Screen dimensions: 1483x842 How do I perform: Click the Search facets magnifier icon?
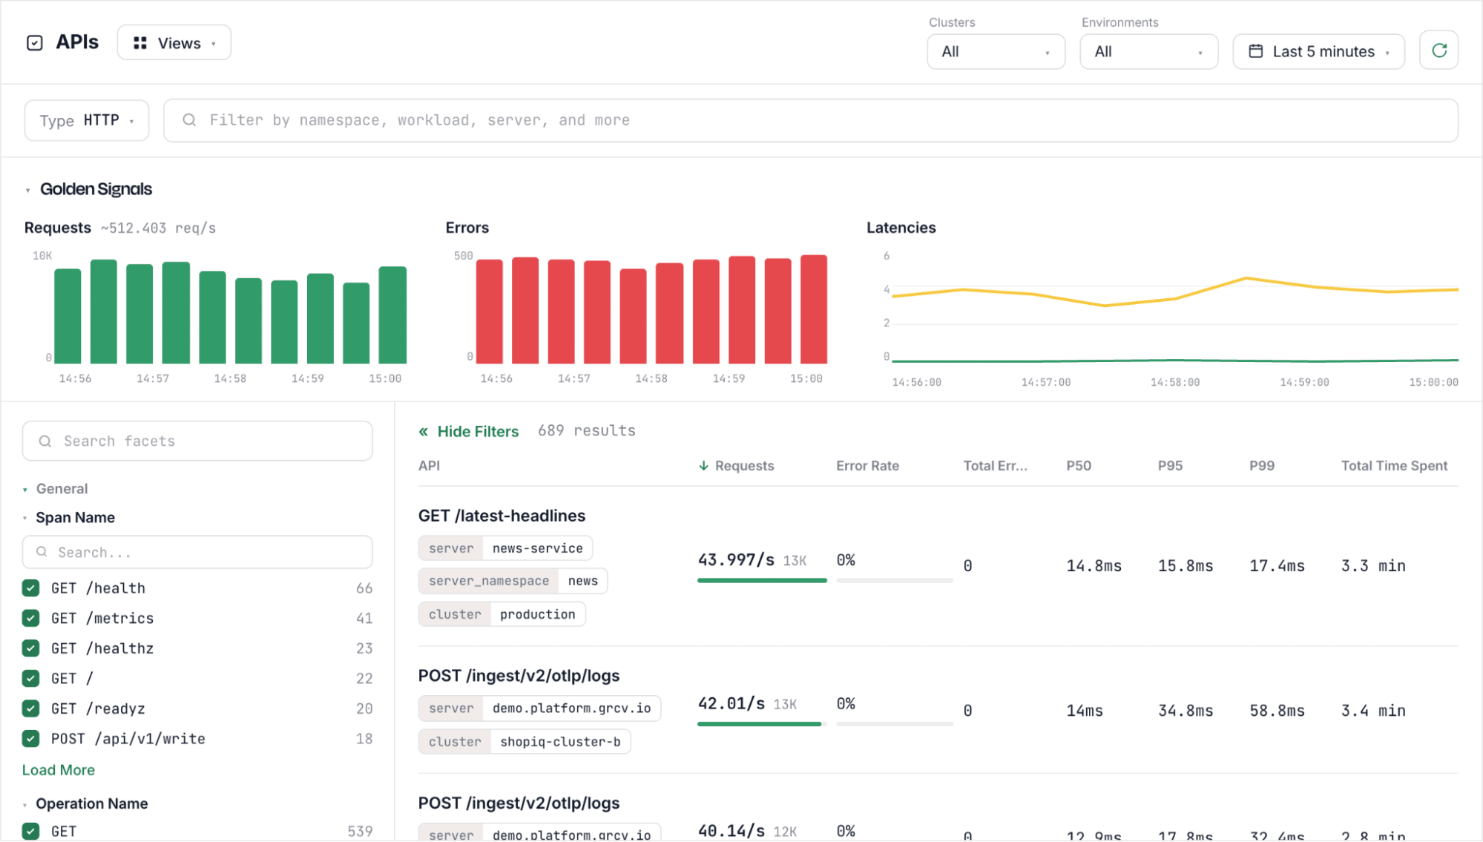45,441
